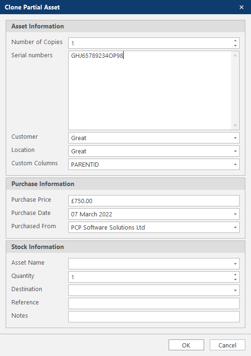251x356 pixels.
Task: Click inside the Serial numbers text area
Action: tap(150, 90)
